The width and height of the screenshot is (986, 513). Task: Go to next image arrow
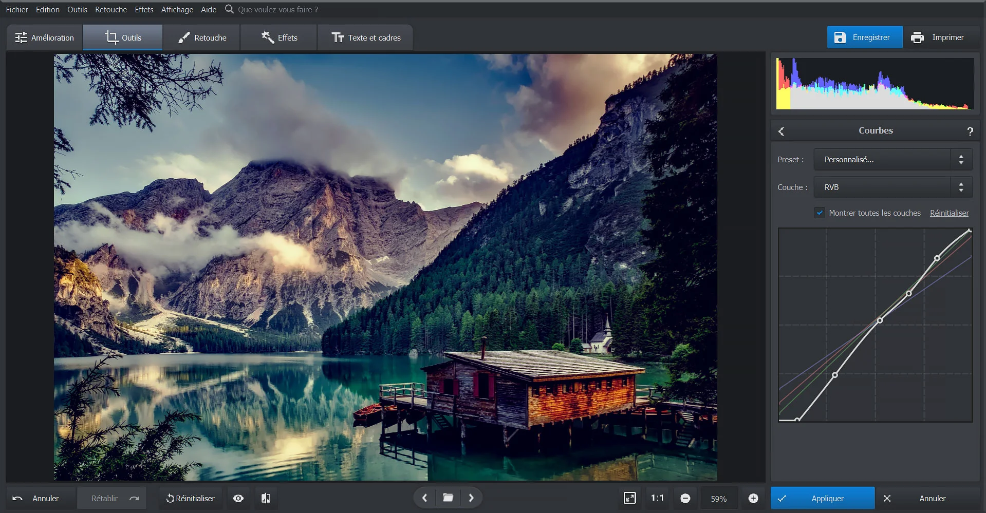coord(471,498)
